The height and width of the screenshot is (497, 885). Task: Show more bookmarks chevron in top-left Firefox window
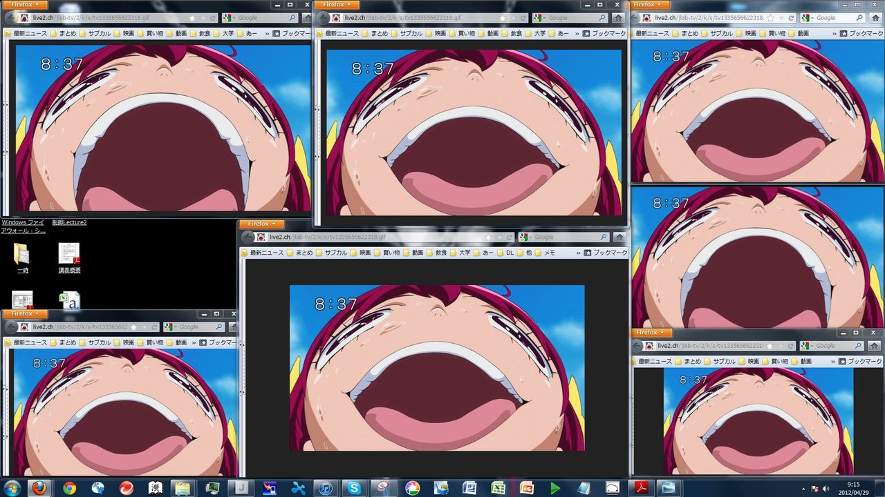[265, 33]
